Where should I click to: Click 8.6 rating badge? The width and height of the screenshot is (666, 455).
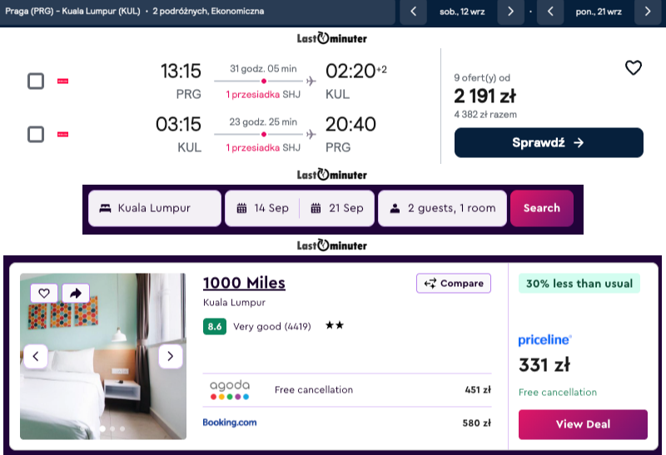coord(215,326)
